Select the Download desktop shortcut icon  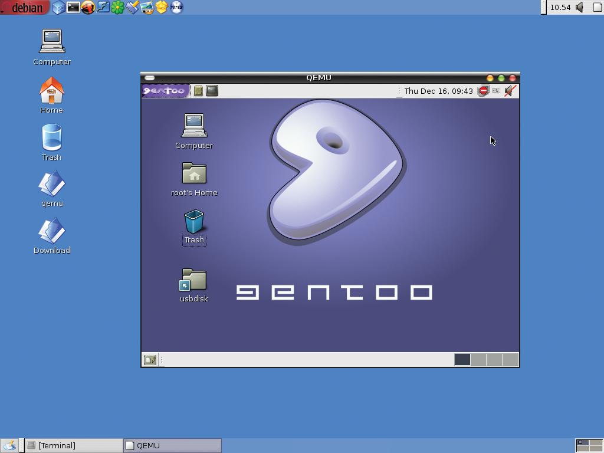[52, 236]
